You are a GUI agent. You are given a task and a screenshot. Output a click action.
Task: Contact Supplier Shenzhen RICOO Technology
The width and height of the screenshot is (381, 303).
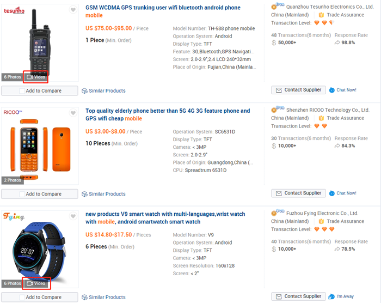[x=298, y=193]
